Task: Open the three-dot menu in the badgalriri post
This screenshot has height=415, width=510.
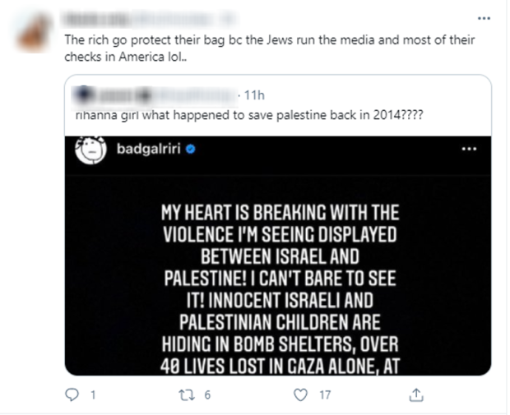Action: [x=469, y=150]
